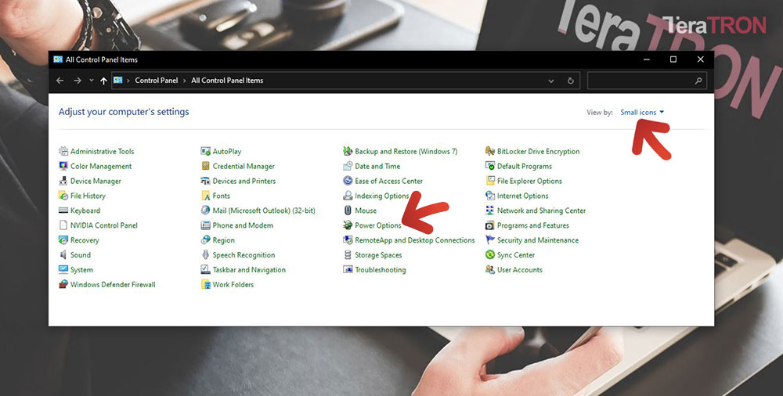The height and width of the screenshot is (396, 783).
Task: Open the Programs and Features link
Action: [533, 225]
